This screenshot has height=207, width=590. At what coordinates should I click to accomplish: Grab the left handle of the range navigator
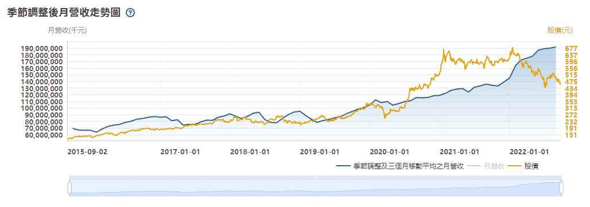point(69,188)
